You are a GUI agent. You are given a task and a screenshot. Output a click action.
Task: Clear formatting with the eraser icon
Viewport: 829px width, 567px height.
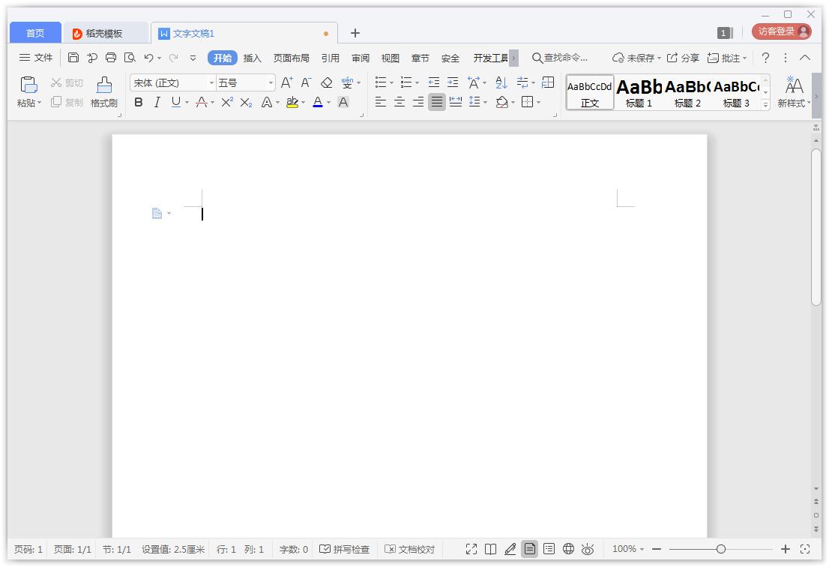(326, 82)
